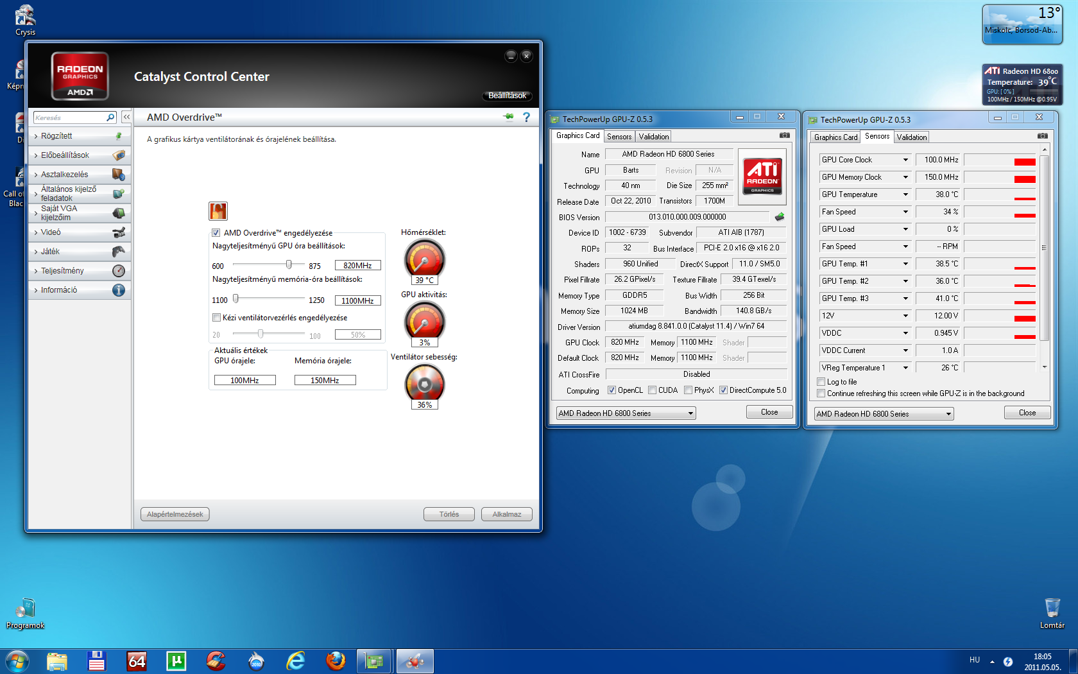Screen dimensions: 1078x674
Task: Click Beállítások button
Action: click(507, 96)
